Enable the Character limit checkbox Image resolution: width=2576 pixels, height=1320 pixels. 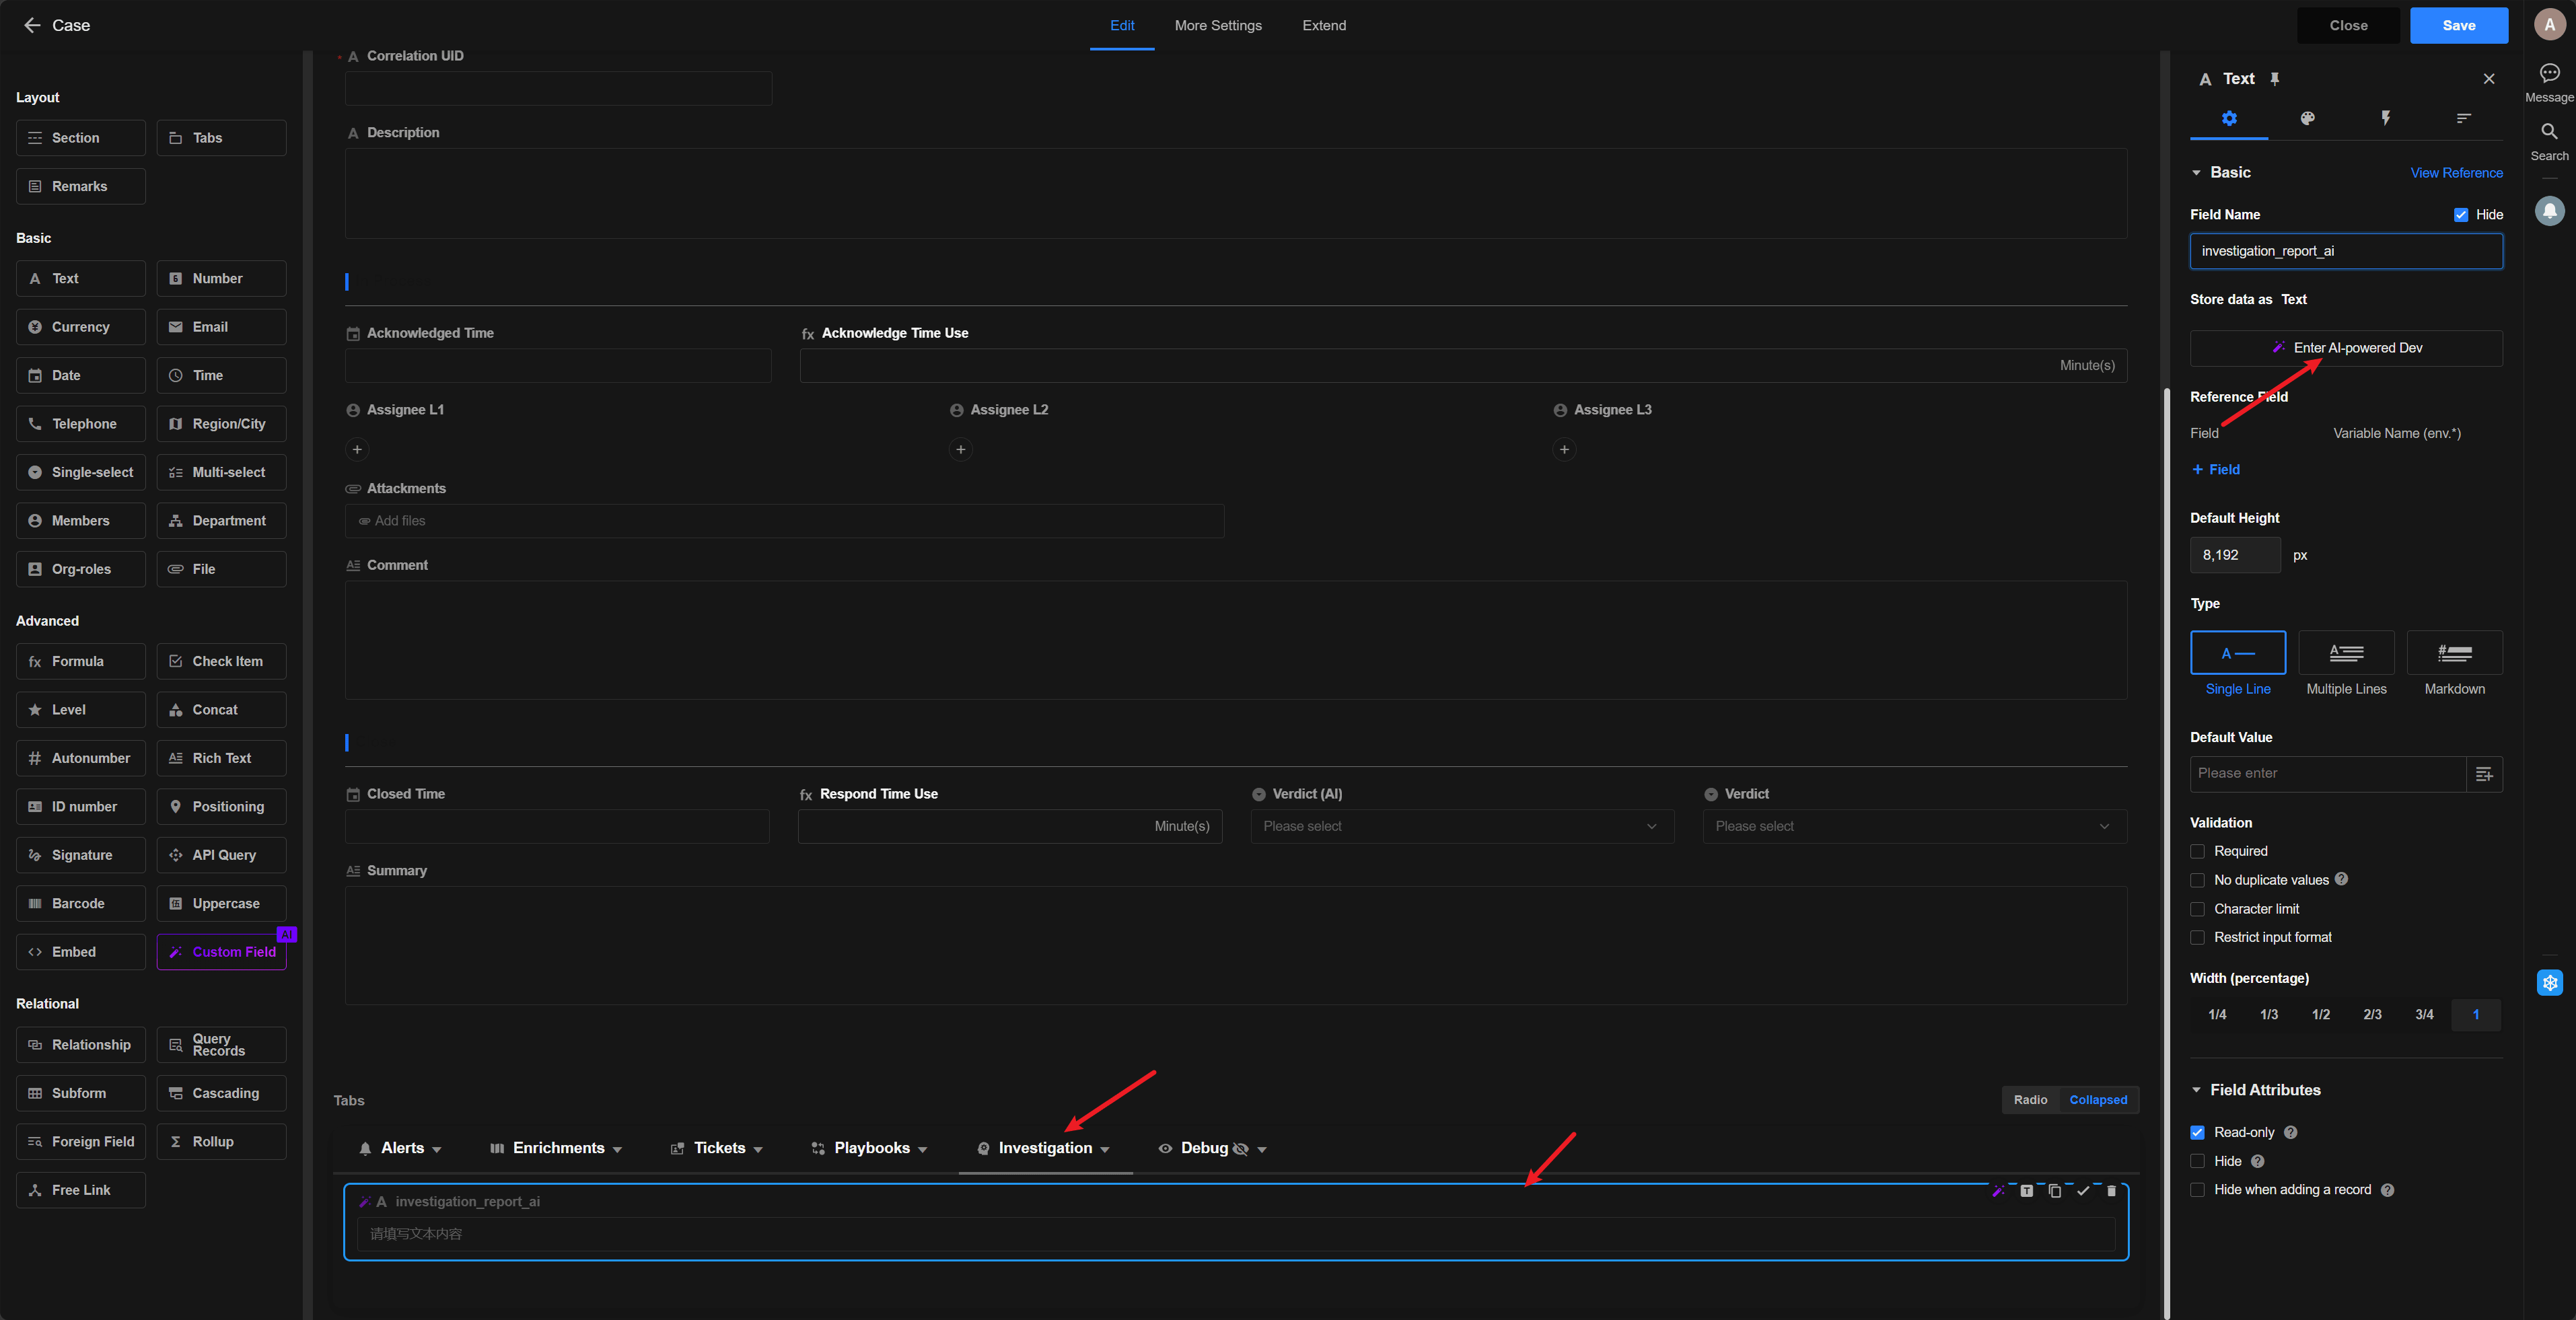click(2197, 909)
